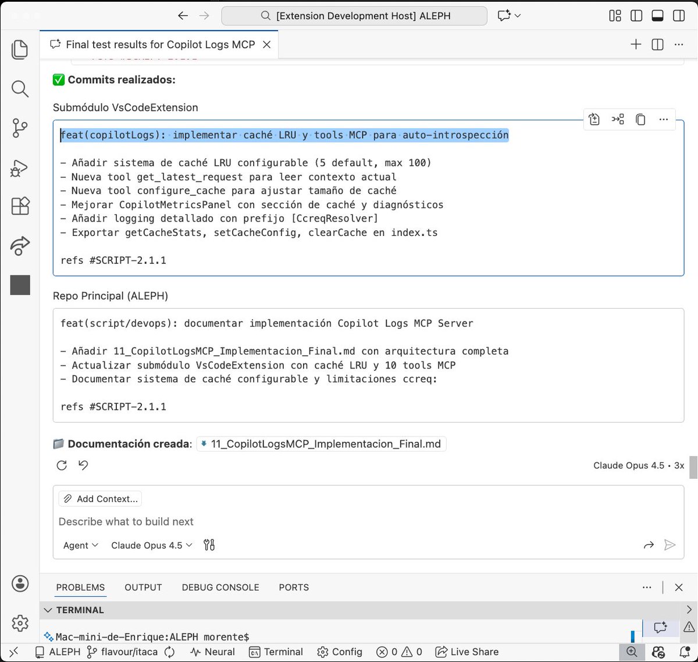Click the send-to arrow in the chat input

coord(649,545)
